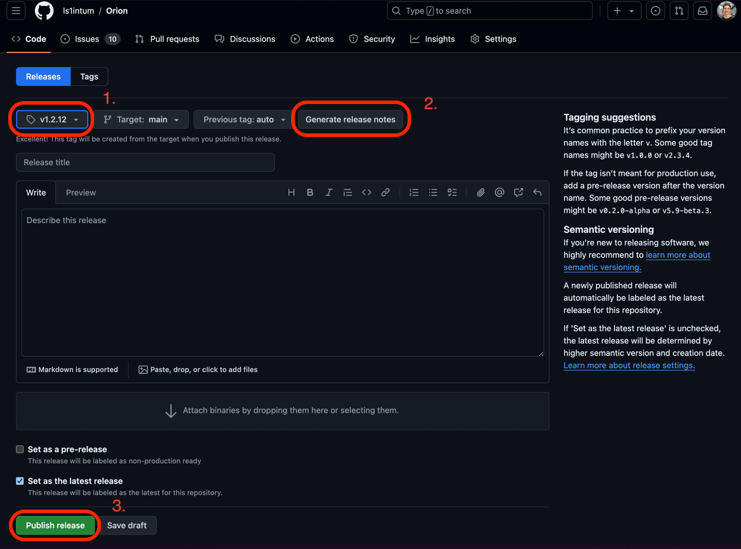
Task: Mention a user with the @ icon
Action: [499, 192]
